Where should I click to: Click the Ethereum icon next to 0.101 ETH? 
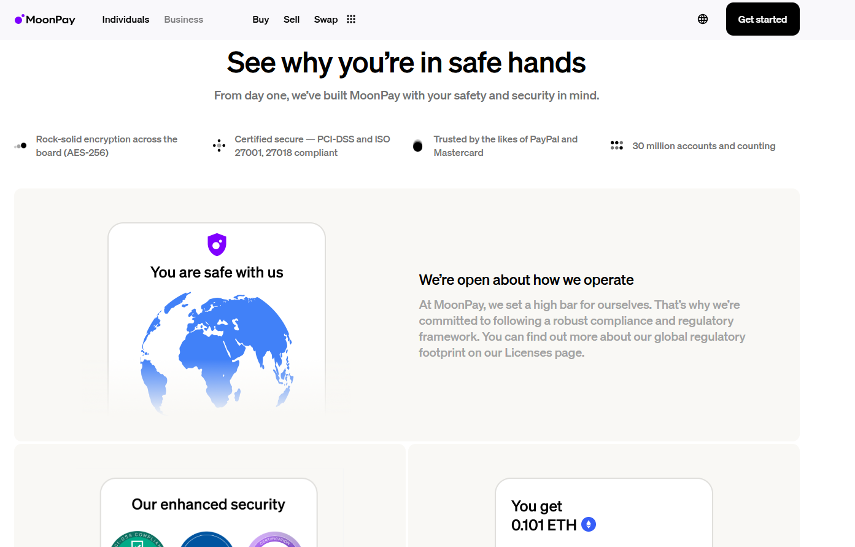tap(589, 525)
